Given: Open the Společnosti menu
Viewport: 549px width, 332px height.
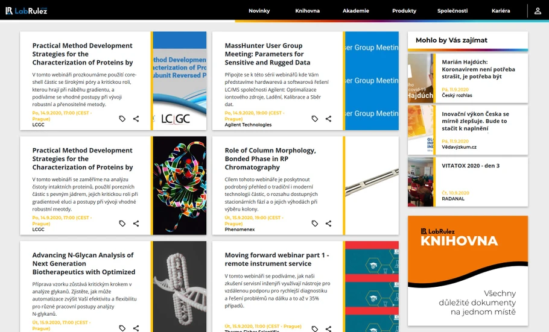Looking at the screenshot, I should (x=452, y=11).
